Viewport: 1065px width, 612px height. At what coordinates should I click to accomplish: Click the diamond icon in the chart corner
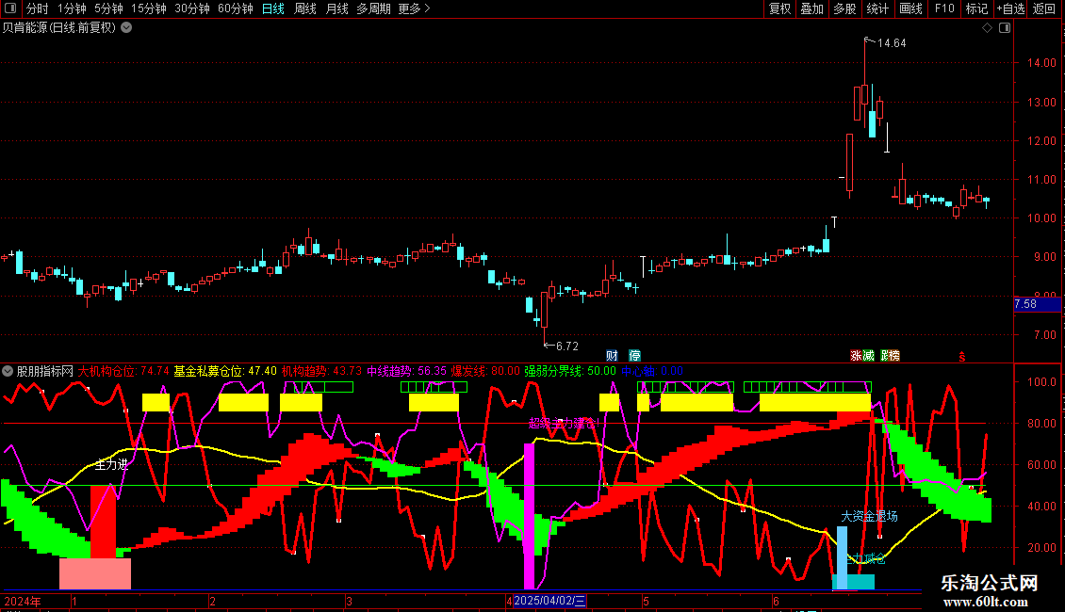(x=988, y=28)
